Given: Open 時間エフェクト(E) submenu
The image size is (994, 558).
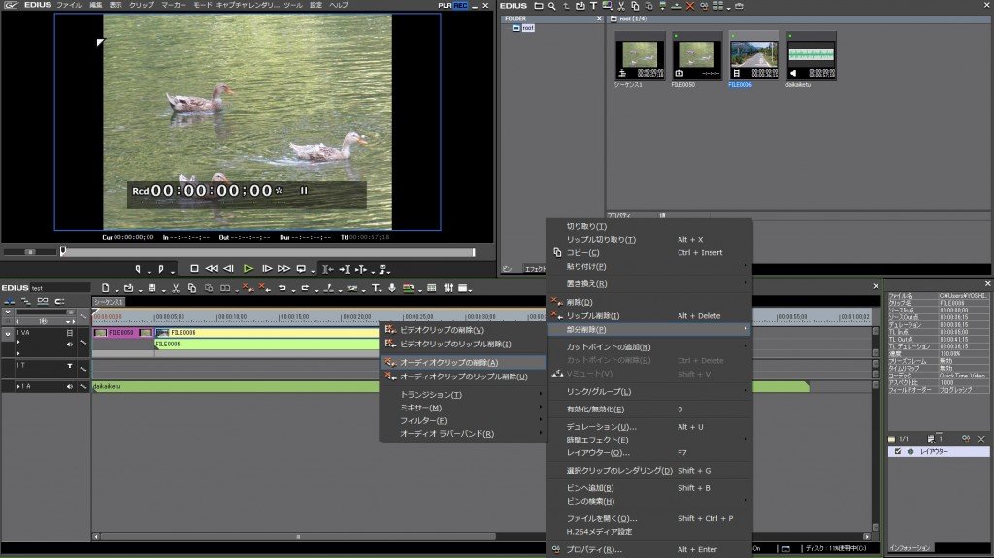Looking at the screenshot, I should [649, 440].
